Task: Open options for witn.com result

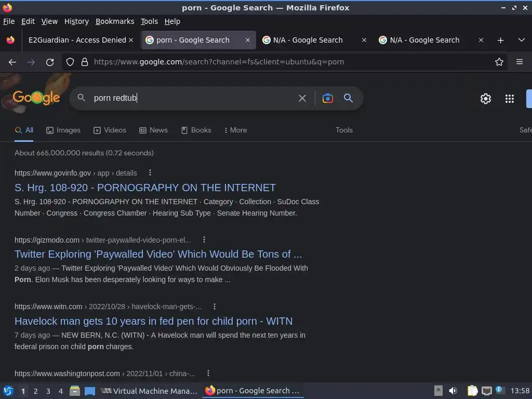Action: [x=215, y=307]
